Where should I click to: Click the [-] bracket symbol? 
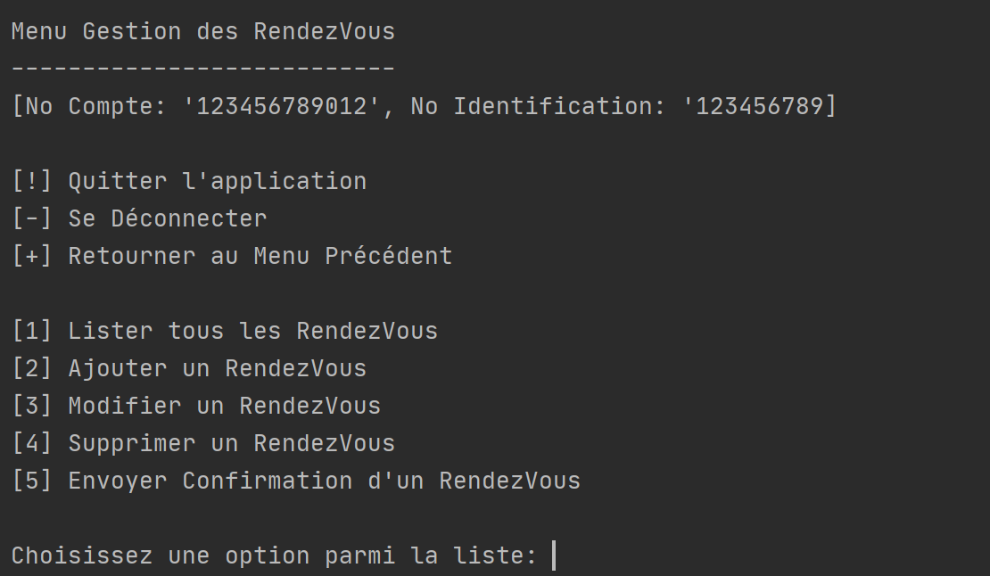[32, 219]
